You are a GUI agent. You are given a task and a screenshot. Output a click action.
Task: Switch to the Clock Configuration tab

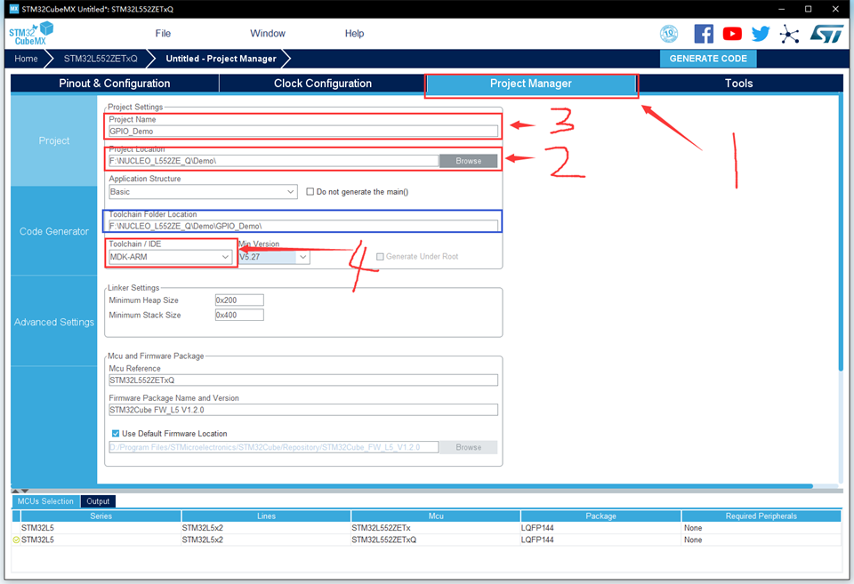click(322, 84)
